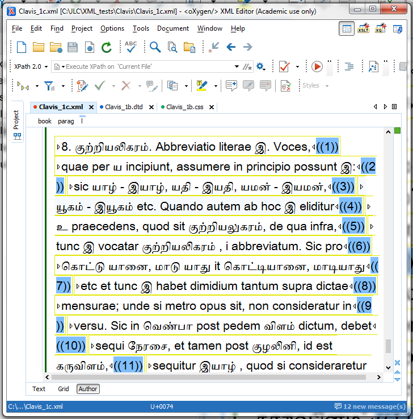Image resolution: width=413 pixels, height=419 pixels.
Task: Expand the XPath history dropdown arrow
Action: (237, 67)
